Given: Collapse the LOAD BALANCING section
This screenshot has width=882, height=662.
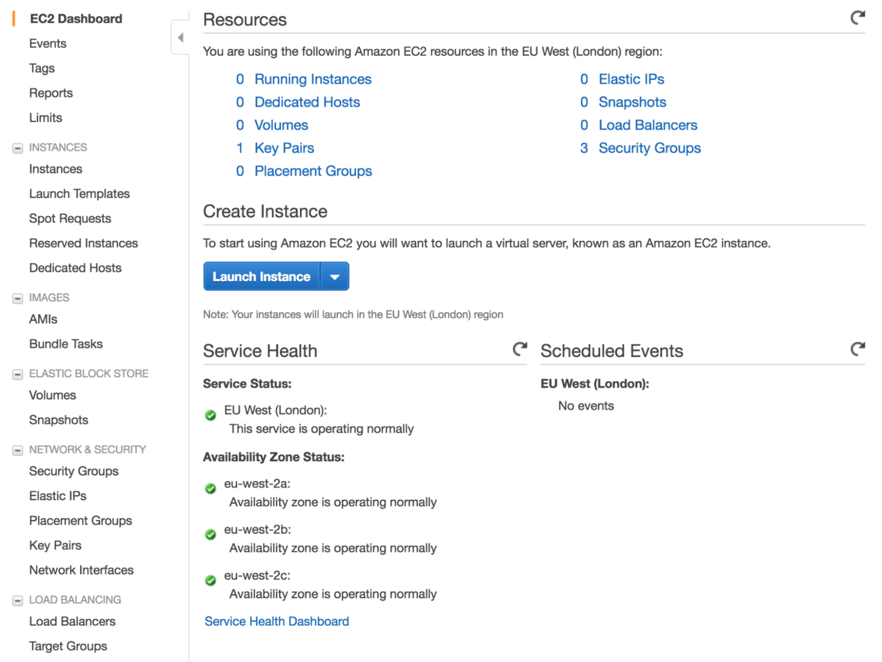Looking at the screenshot, I should click(x=18, y=601).
